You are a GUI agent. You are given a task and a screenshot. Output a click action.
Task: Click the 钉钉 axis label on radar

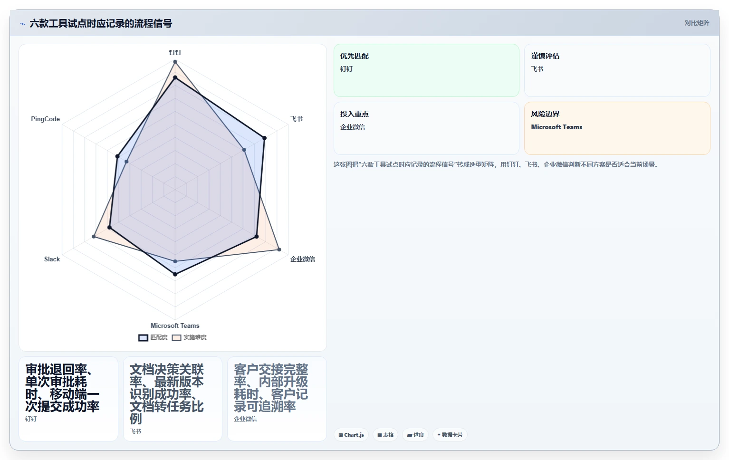point(175,52)
